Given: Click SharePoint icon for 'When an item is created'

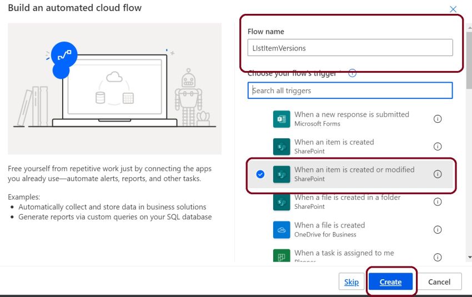Looking at the screenshot, I should tap(282, 147).
